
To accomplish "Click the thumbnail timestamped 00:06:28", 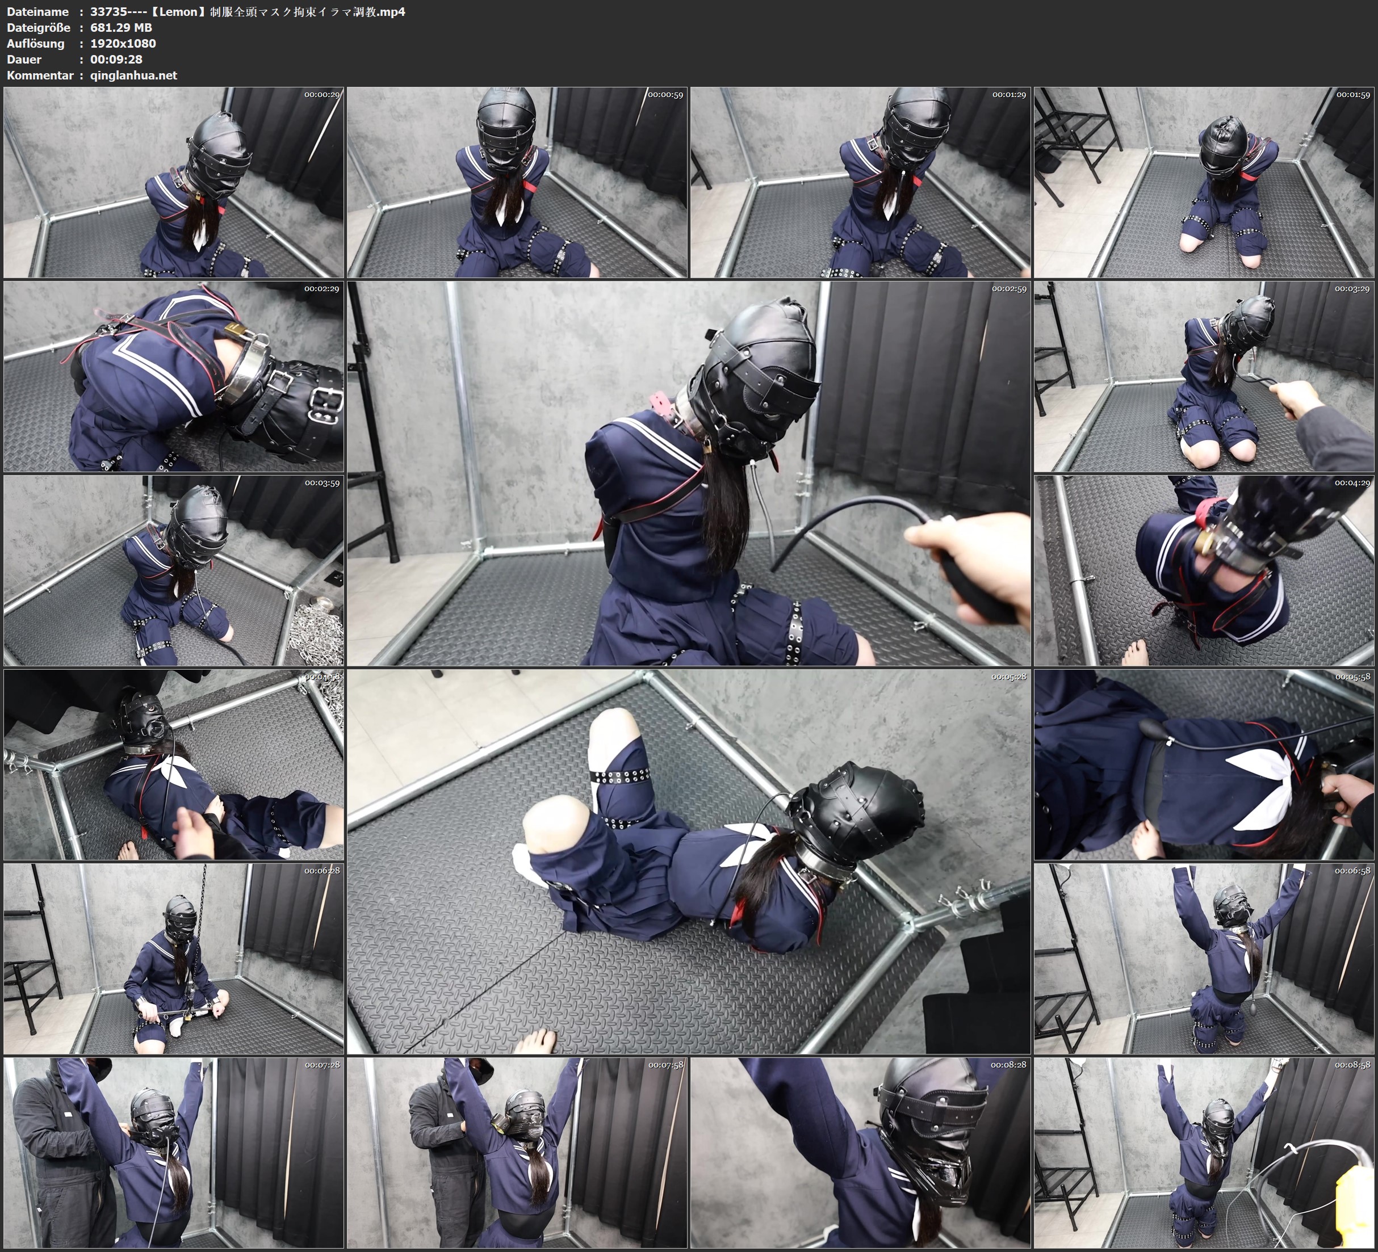I will tap(174, 959).
